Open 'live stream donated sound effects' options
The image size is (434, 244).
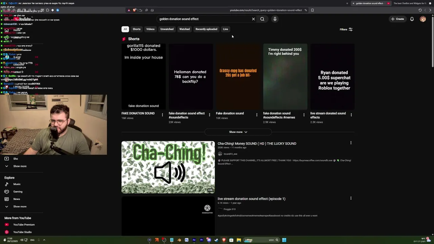click(351, 115)
